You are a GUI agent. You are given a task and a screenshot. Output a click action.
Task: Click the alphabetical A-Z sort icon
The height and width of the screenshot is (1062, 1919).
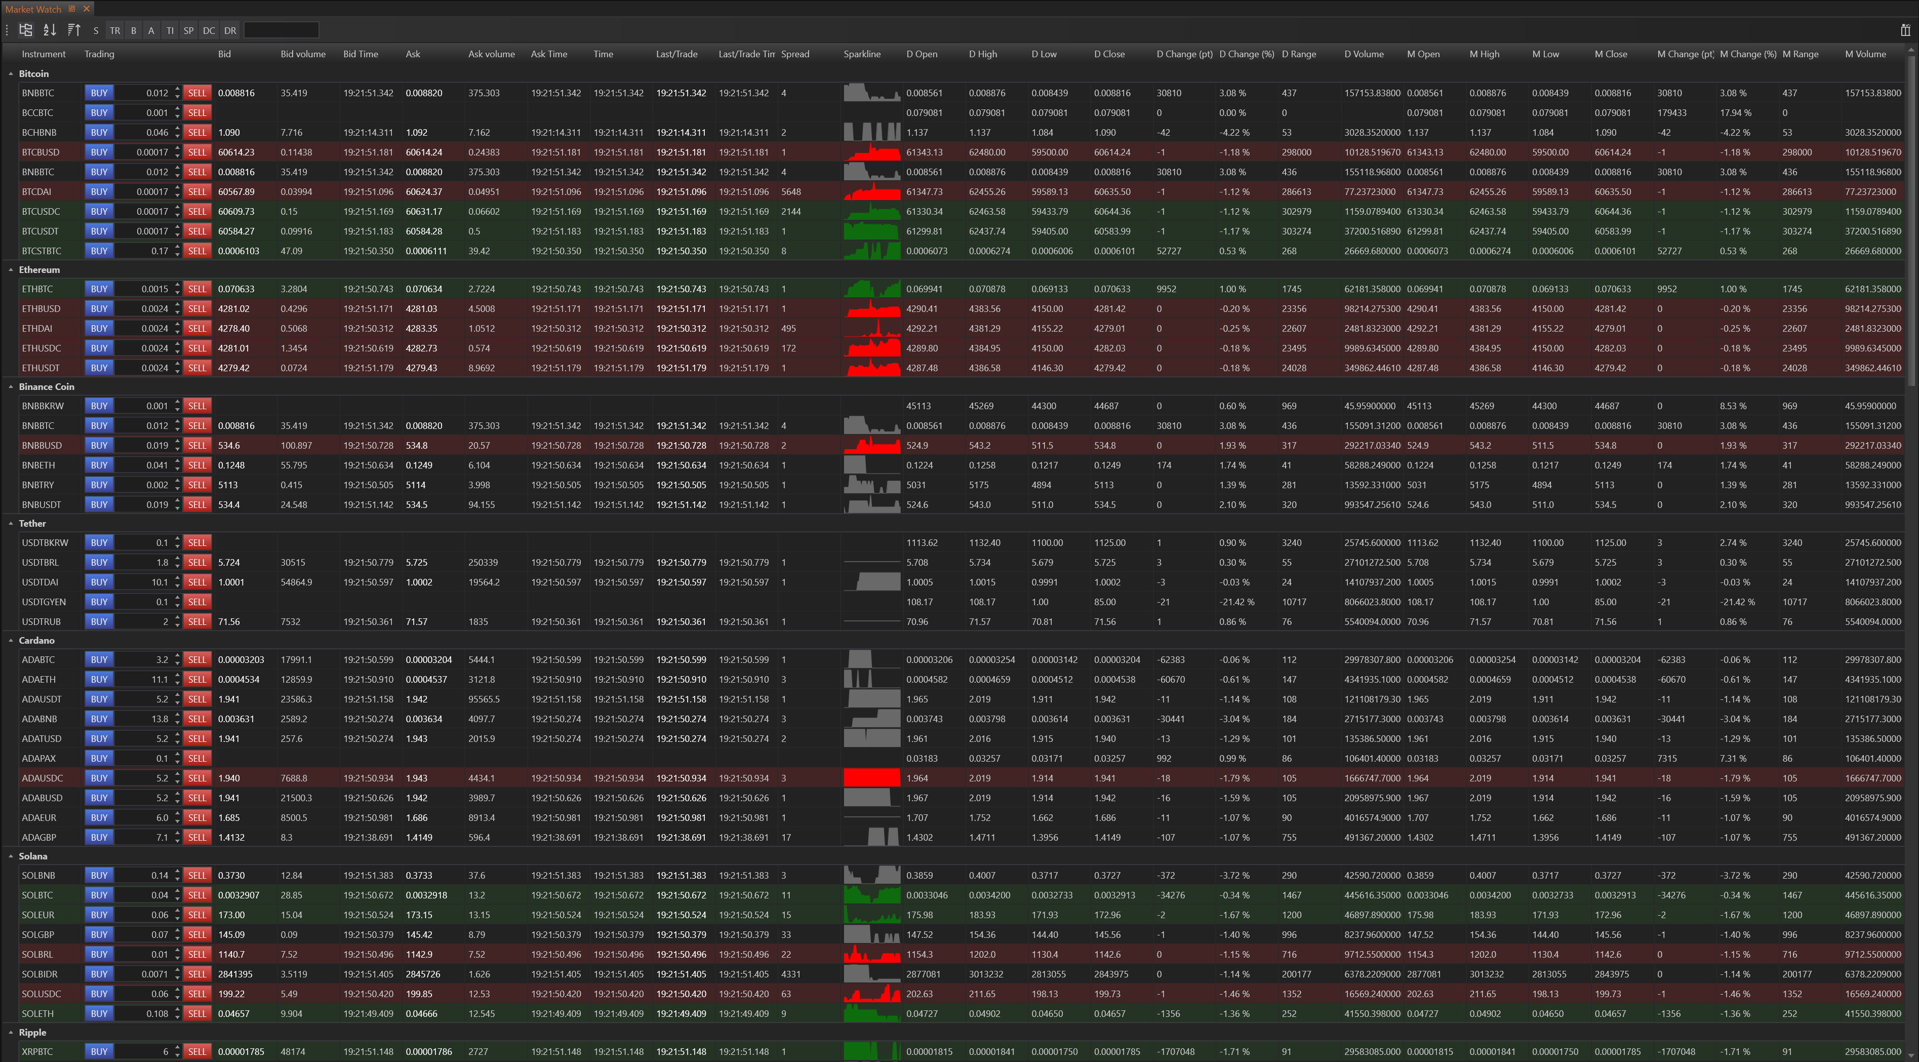pyautogui.click(x=50, y=30)
